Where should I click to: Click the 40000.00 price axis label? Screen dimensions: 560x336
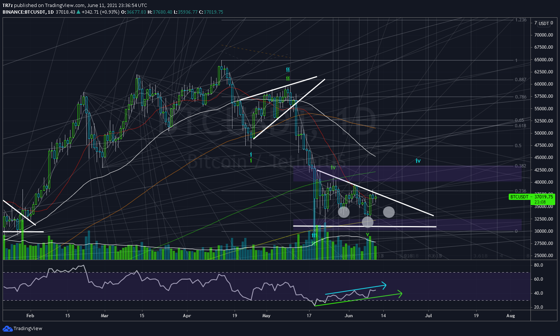click(x=543, y=182)
